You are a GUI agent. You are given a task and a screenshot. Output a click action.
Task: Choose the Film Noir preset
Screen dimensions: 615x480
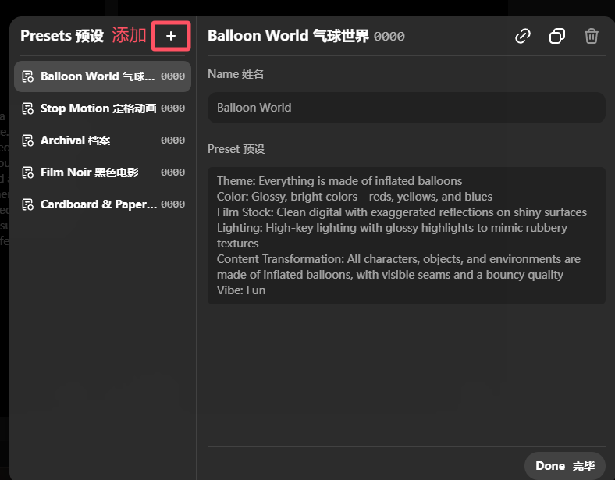tap(102, 172)
